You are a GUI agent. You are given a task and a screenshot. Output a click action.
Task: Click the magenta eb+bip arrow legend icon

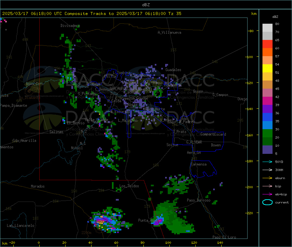pyautogui.click(x=267, y=194)
